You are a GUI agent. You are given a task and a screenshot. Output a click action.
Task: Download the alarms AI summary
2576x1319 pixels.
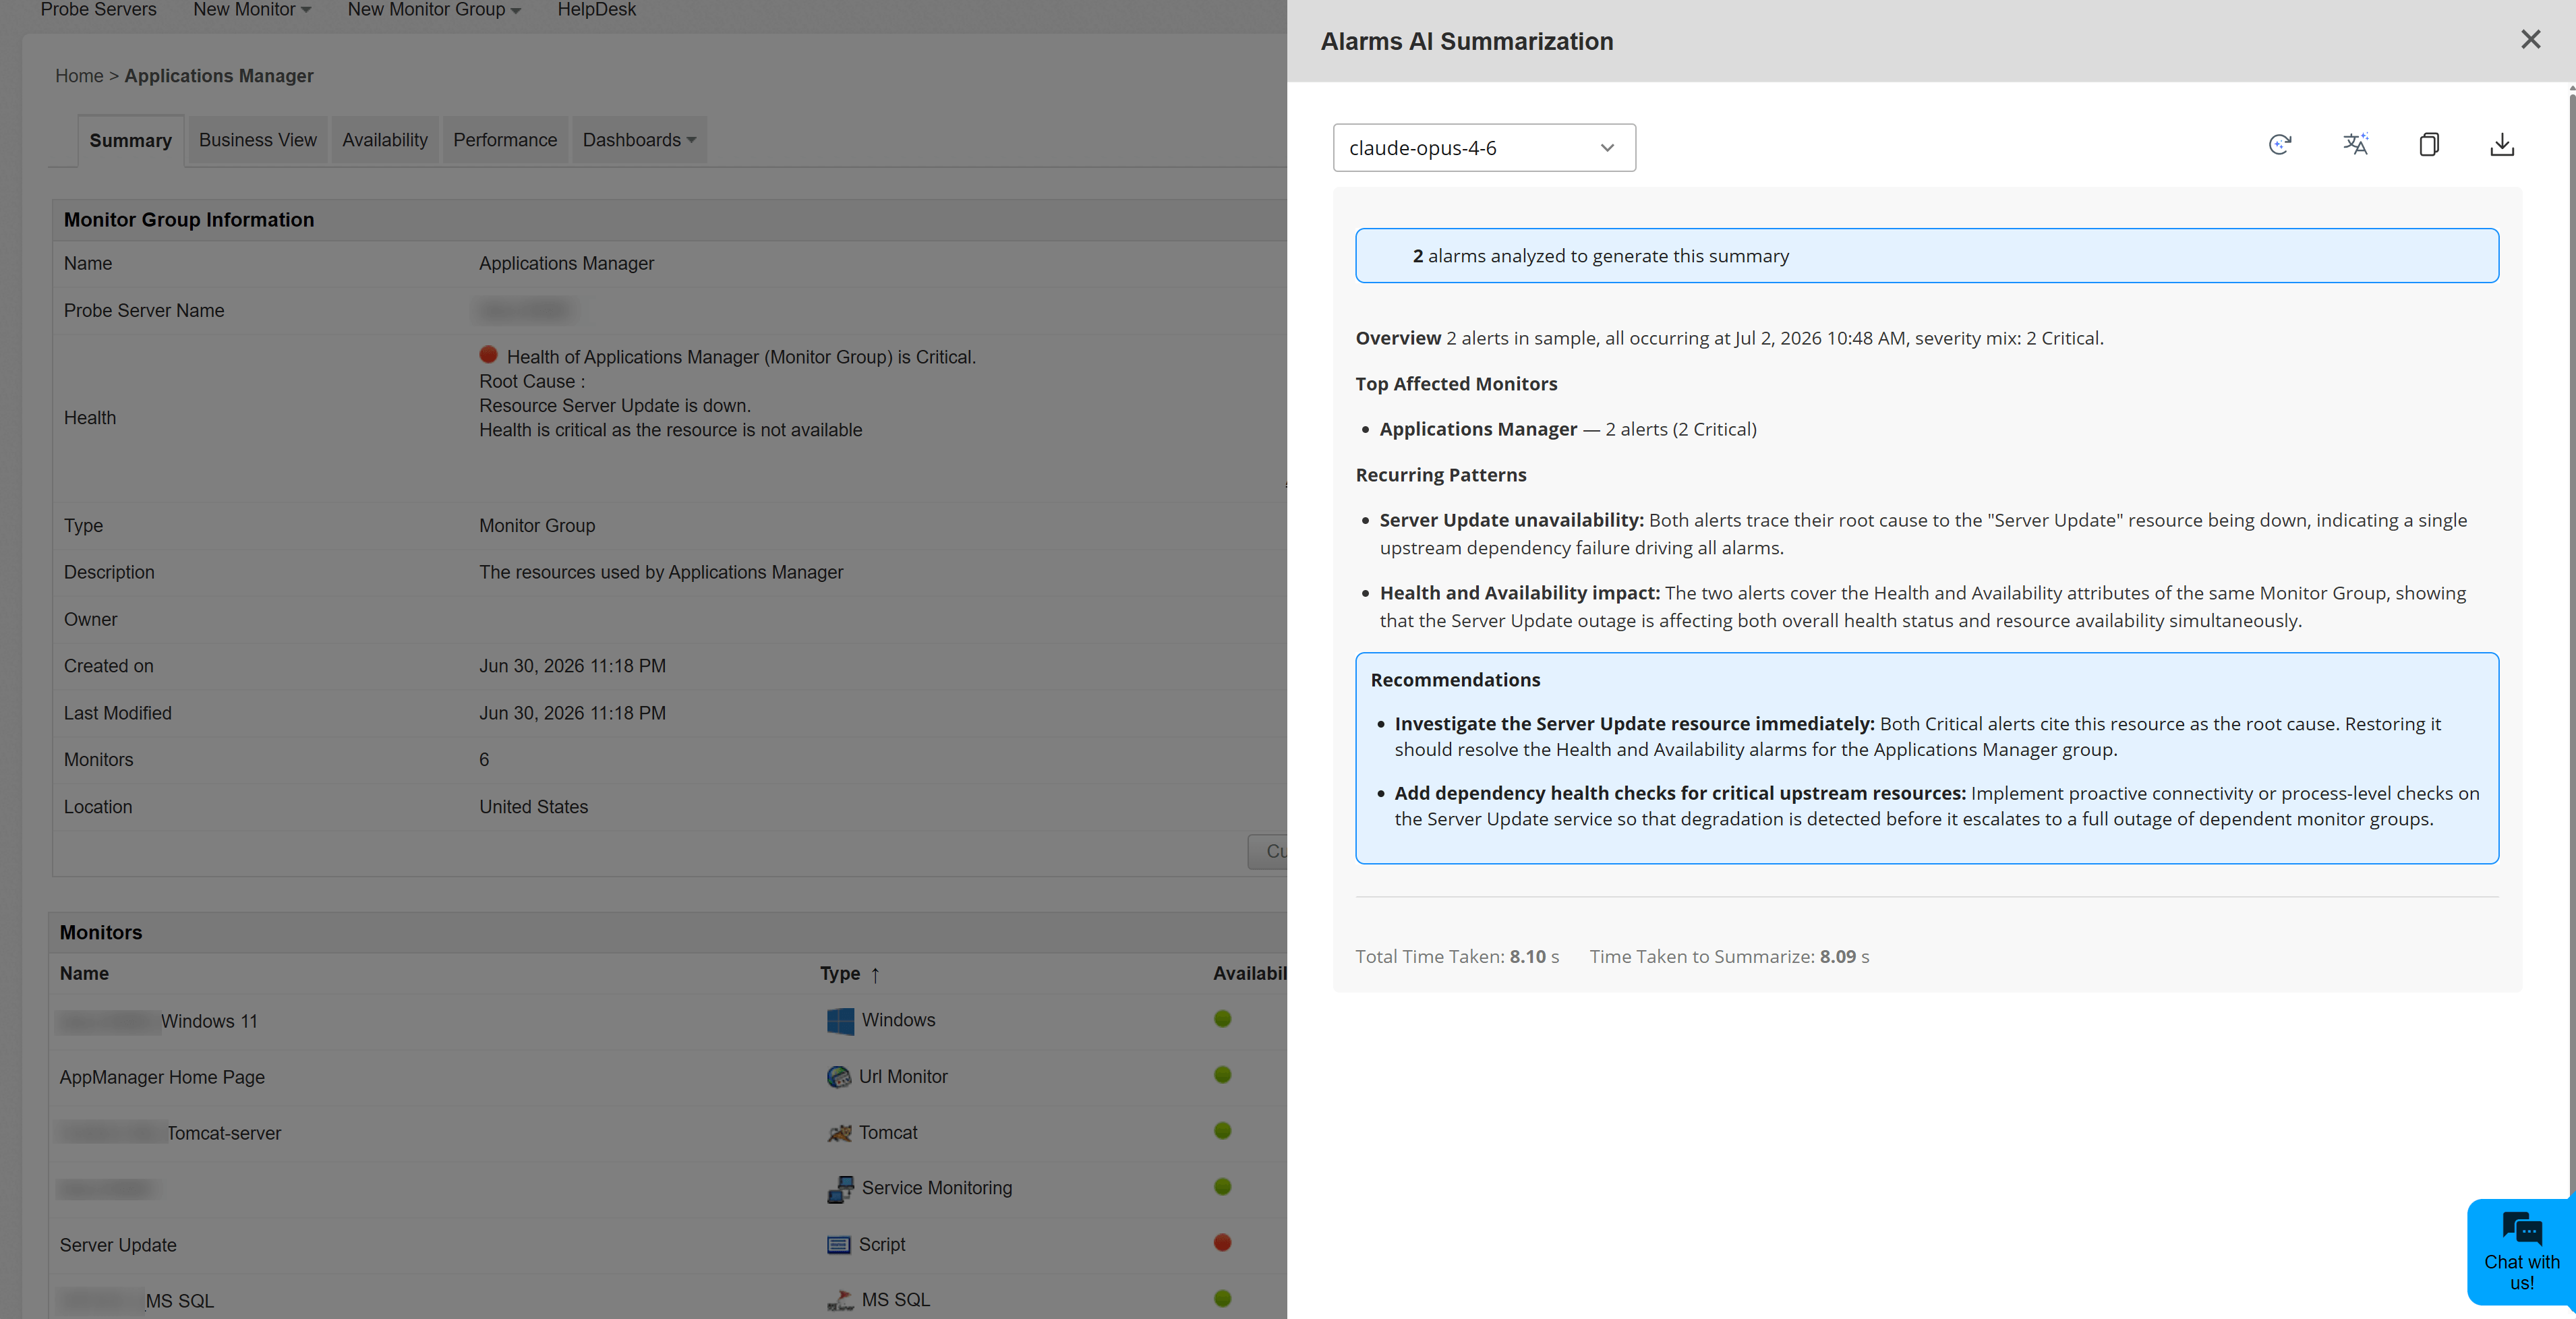[x=2502, y=145]
